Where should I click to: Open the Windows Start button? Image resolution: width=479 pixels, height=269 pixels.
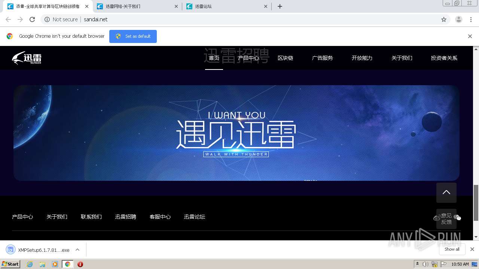(x=10, y=264)
